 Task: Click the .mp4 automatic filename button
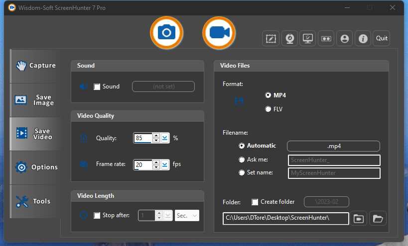coord(333,146)
